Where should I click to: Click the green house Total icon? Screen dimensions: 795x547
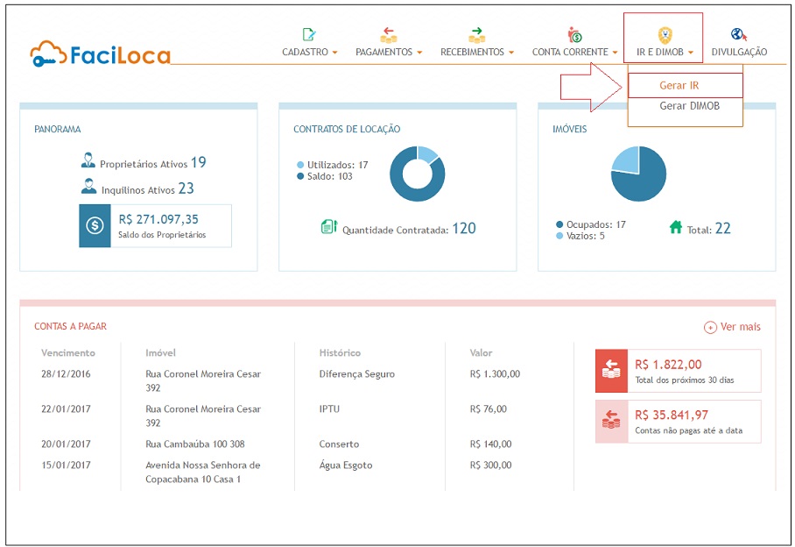pyautogui.click(x=675, y=227)
